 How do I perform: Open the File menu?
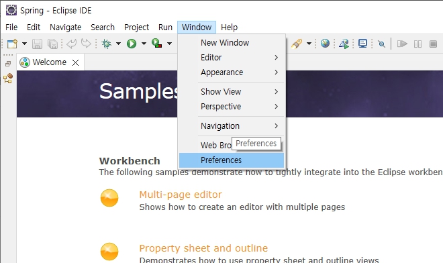pyautogui.click(x=11, y=28)
